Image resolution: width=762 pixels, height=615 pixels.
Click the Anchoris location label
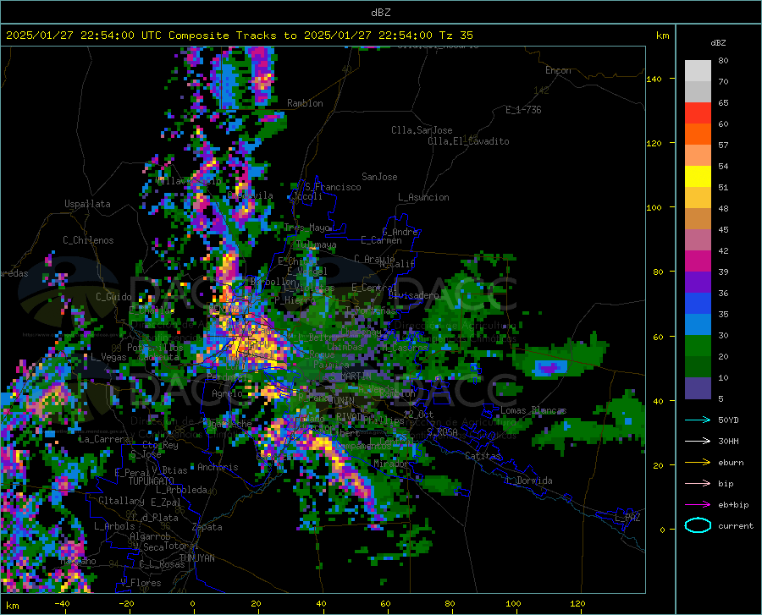coord(218,467)
